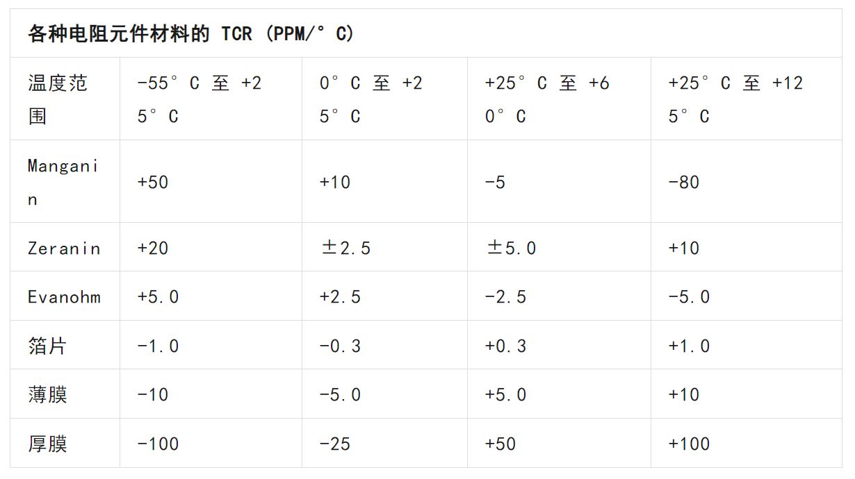Click the +25°C 至 +125°C column header

click(735, 99)
